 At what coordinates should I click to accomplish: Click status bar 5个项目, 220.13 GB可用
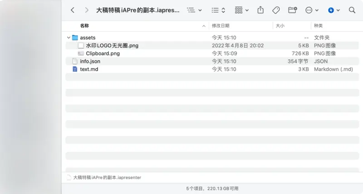point(212,189)
